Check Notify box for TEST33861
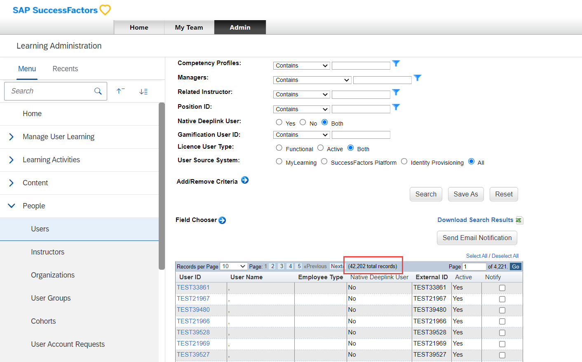The image size is (582, 362). [502, 288]
